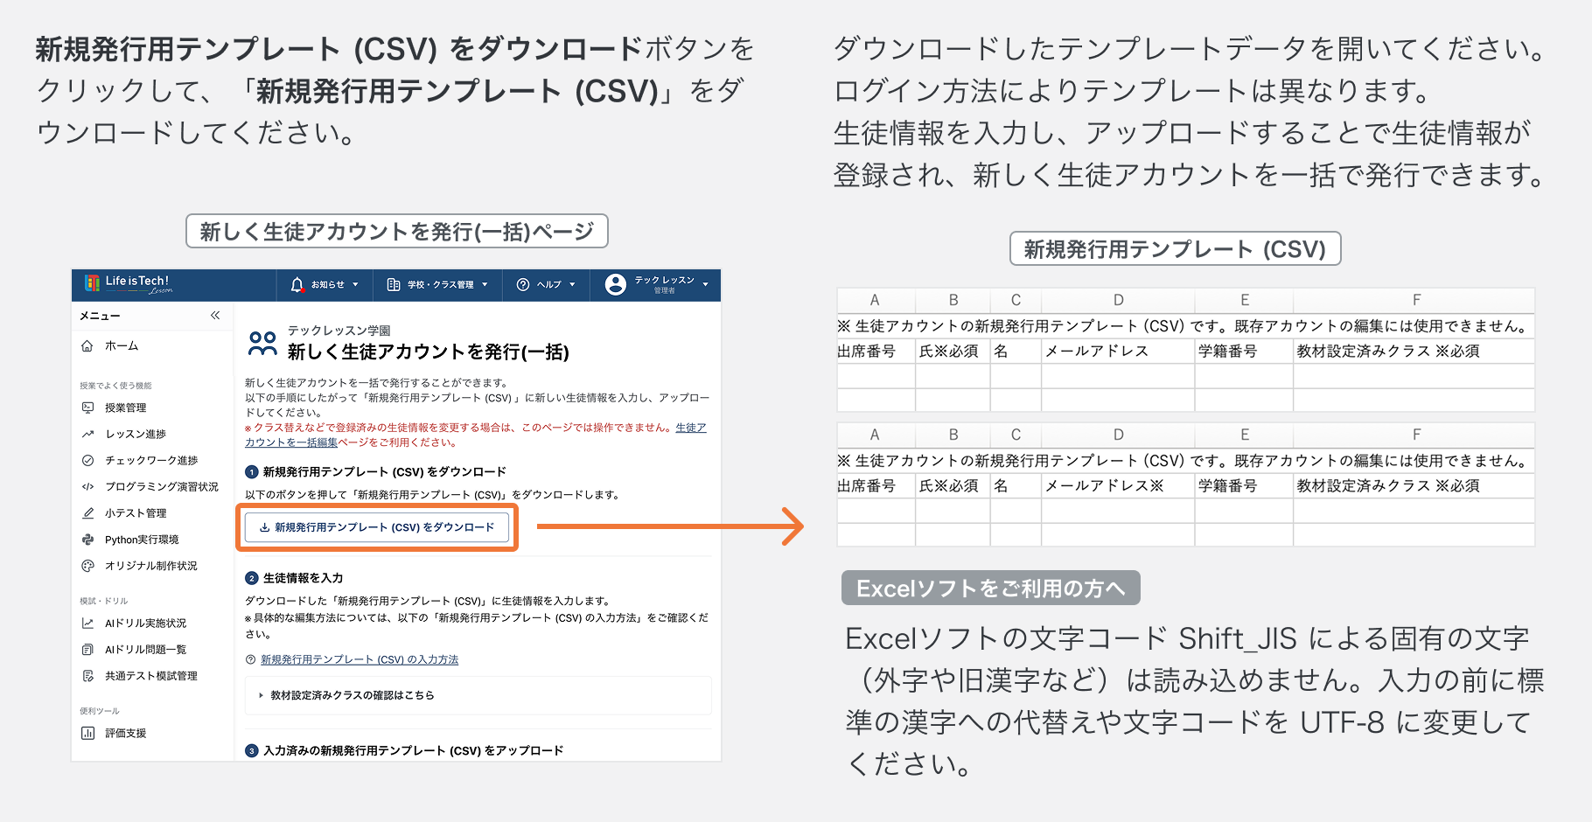The width and height of the screenshot is (1592, 822).
Task: Open Python実行環境 menu item
Action: point(142,540)
